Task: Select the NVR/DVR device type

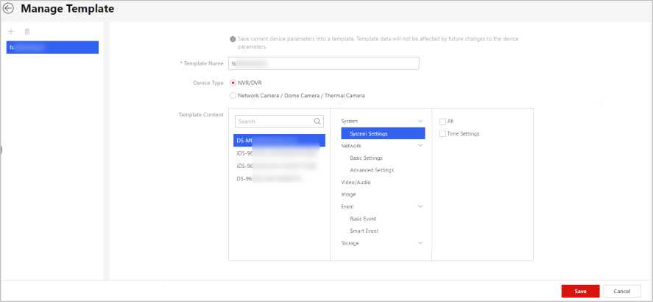Action: 233,83
